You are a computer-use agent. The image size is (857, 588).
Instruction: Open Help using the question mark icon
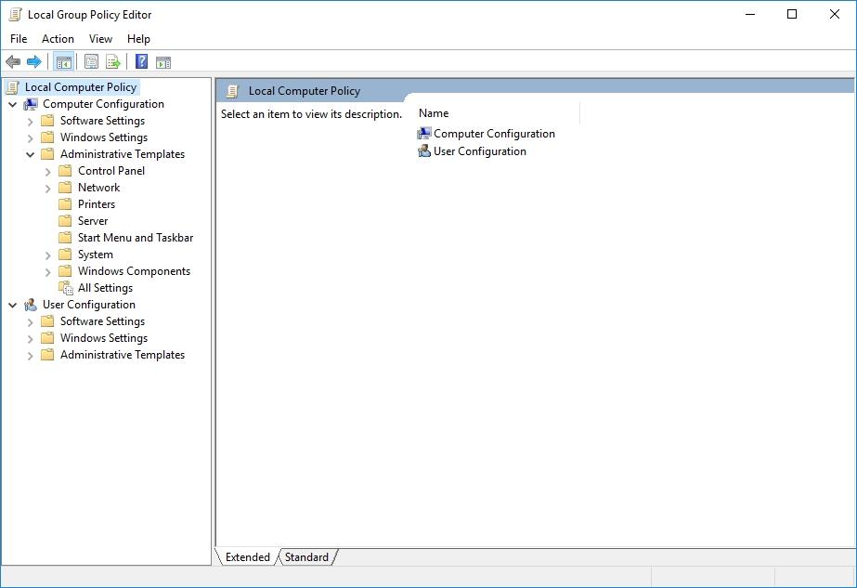pyautogui.click(x=139, y=61)
